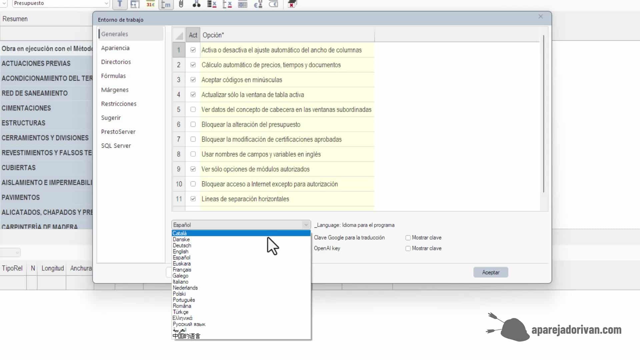Image resolution: width=640 pixels, height=360 pixels.
Task: Click the window with red X toolbar icon
Action: coord(292,4)
